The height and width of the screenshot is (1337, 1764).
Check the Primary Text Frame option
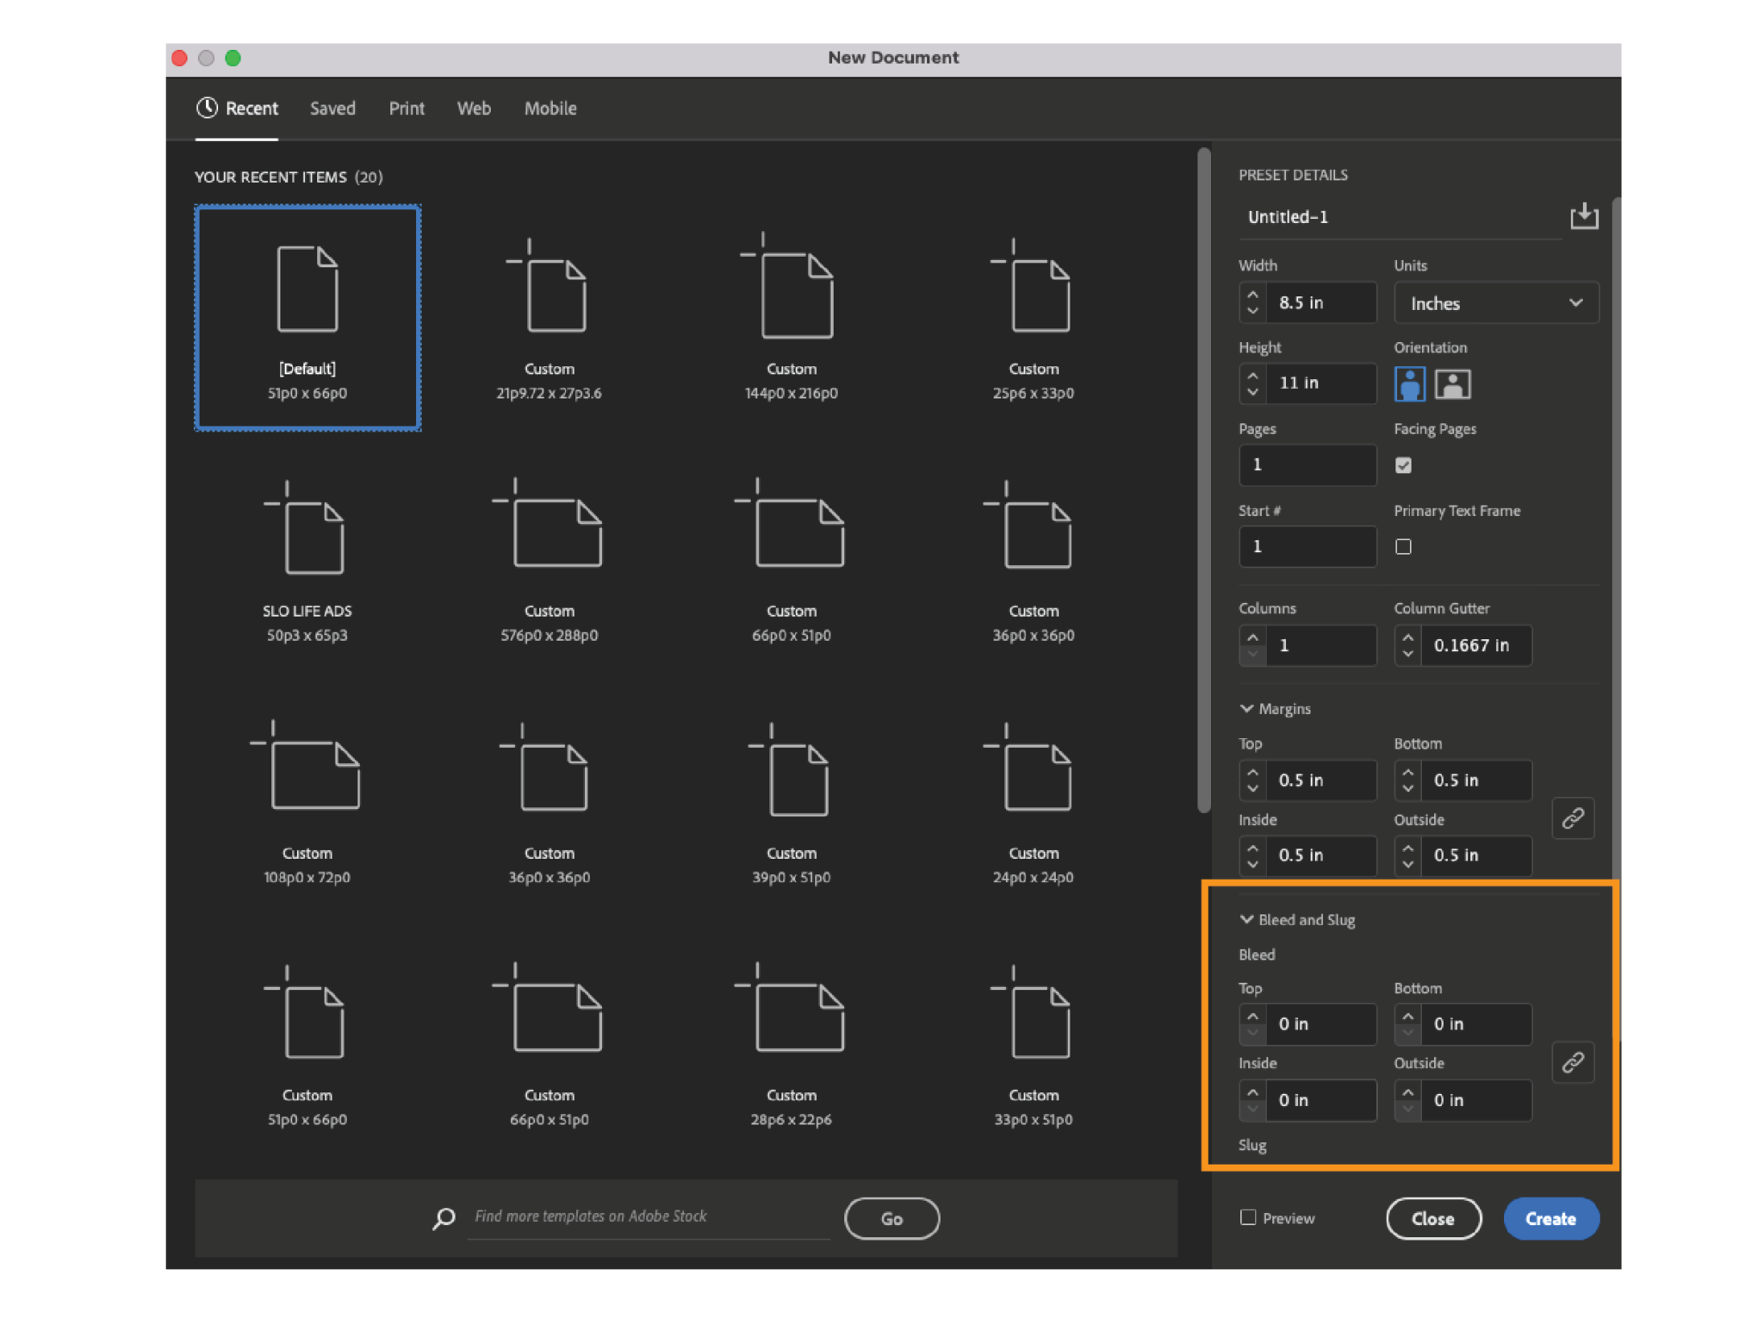pos(1403,546)
